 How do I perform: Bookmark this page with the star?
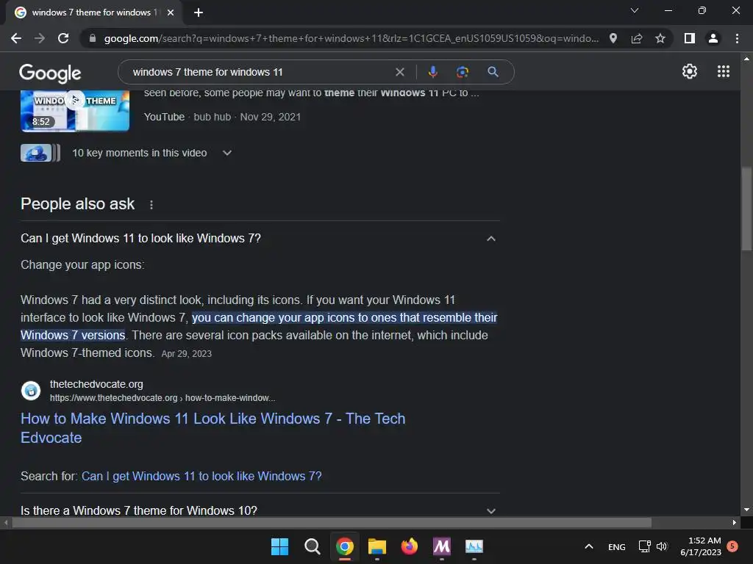pos(660,38)
